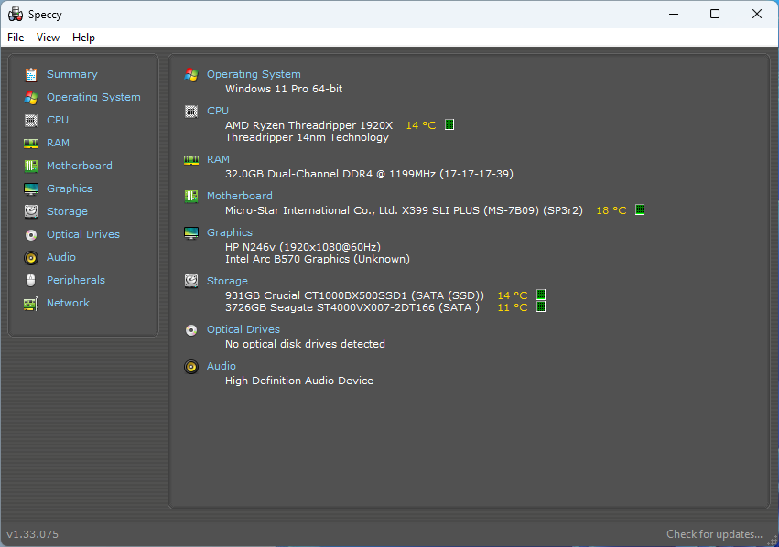
Task: Click the Optical Drives disc icon in sidebar
Action: point(31,234)
